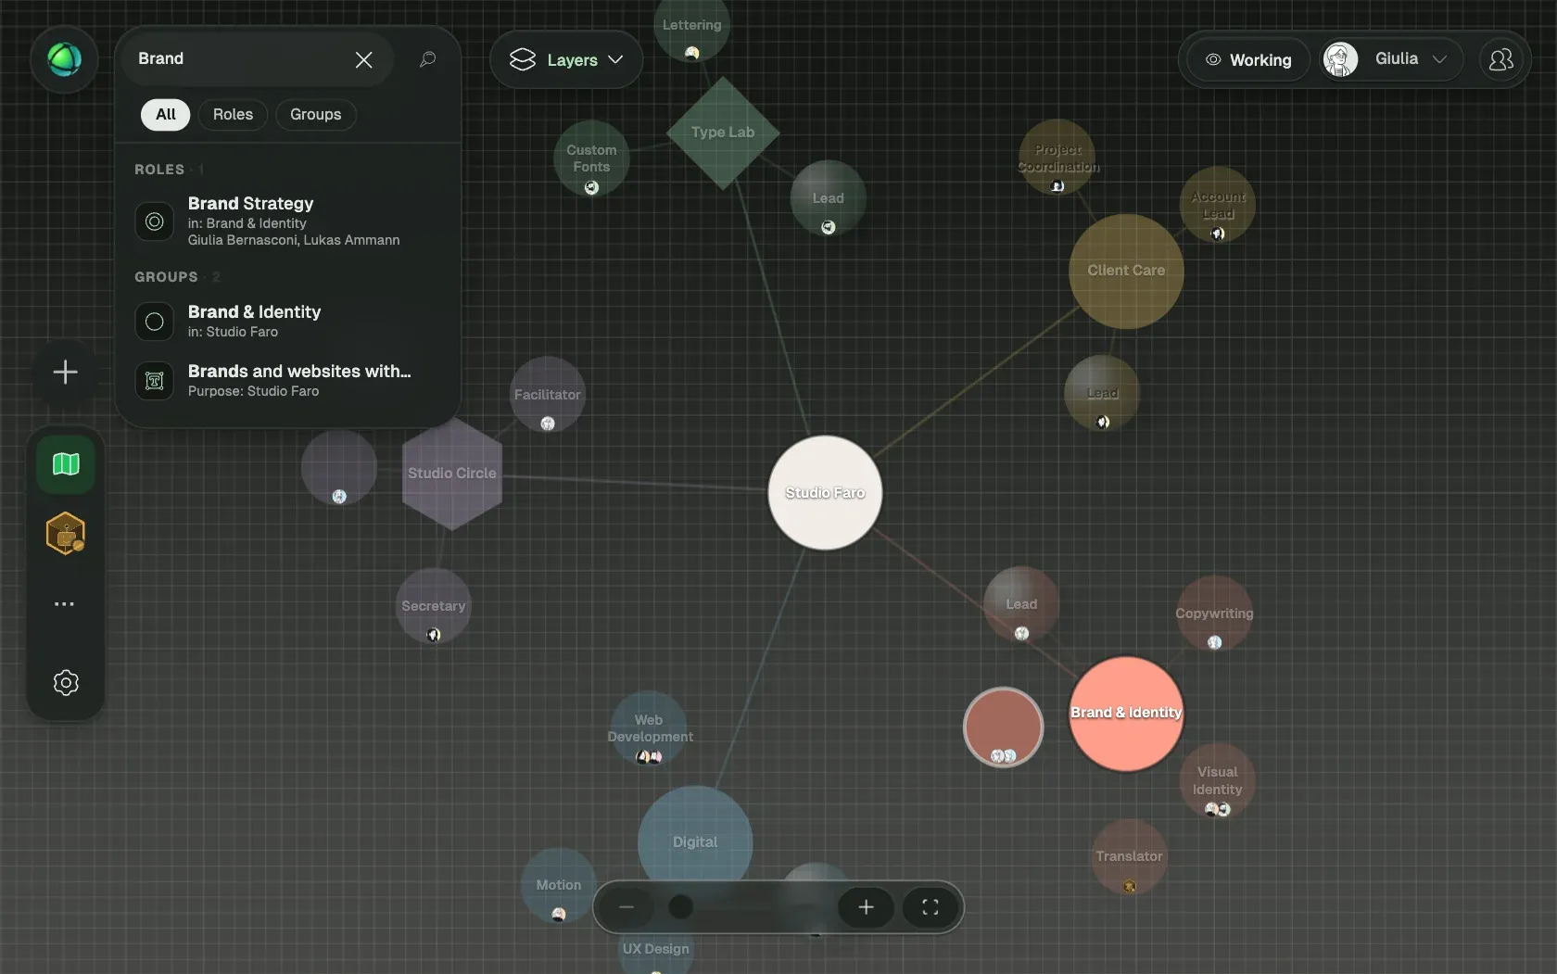The image size is (1557, 974).
Task: Open the Brand & Identity group result
Action: click(x=287, y=322)
